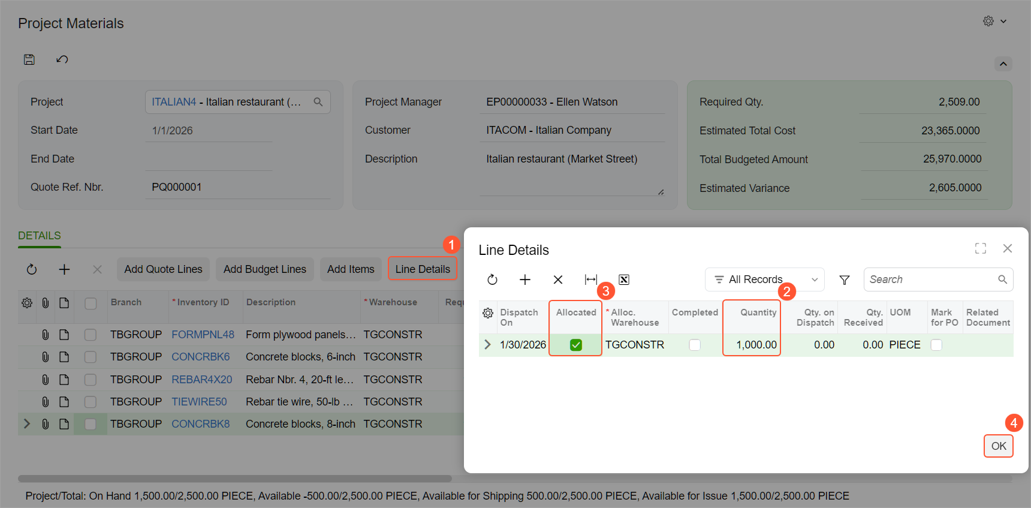The height and width of the screenshot is (508, 1031).
Task: Open note for TIEWIRE50 row
Action: tap(64, 402)
